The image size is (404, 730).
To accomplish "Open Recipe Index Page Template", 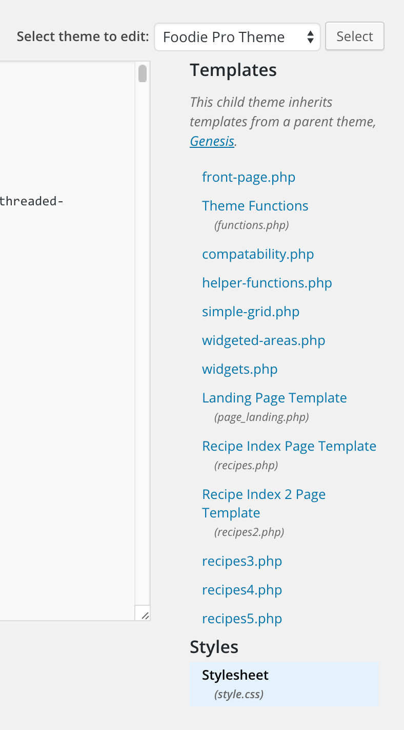I will pyautogui.click(x=289, y=446).
